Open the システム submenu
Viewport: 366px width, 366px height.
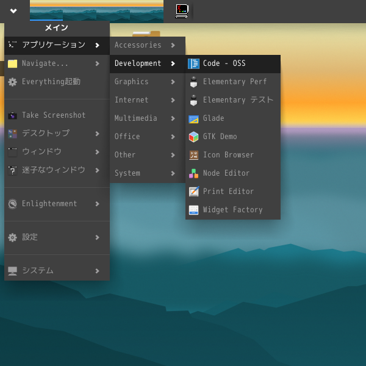click(x=57, y=271)
